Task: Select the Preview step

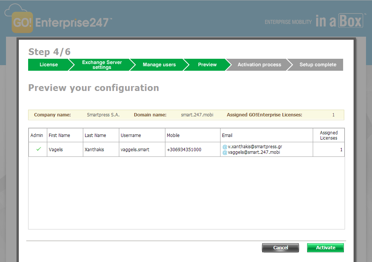Action: (x=207, y=65)
